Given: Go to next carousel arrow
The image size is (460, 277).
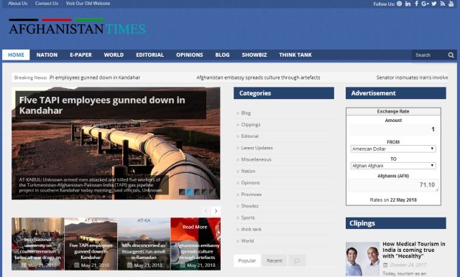Looking at the screenshot, I should (x=216, y=211).
